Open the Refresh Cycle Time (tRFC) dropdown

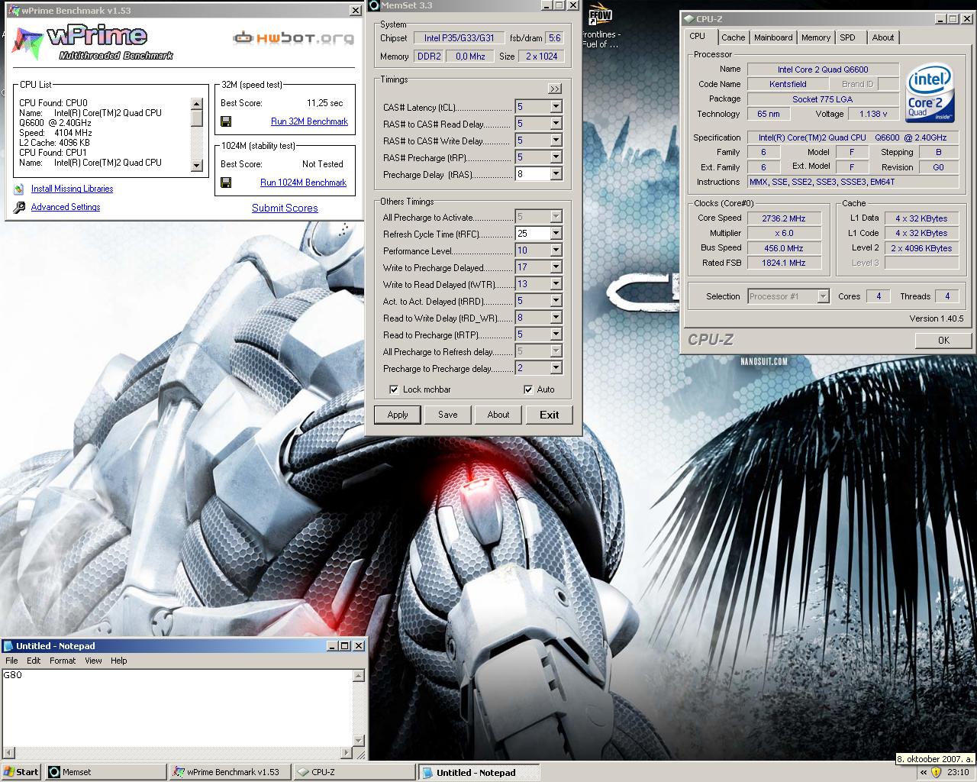tap(556, 234)
